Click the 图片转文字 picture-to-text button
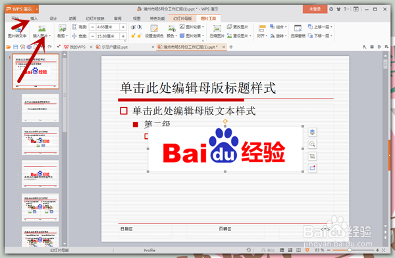395x258 pixels. [x=17, y=32]
